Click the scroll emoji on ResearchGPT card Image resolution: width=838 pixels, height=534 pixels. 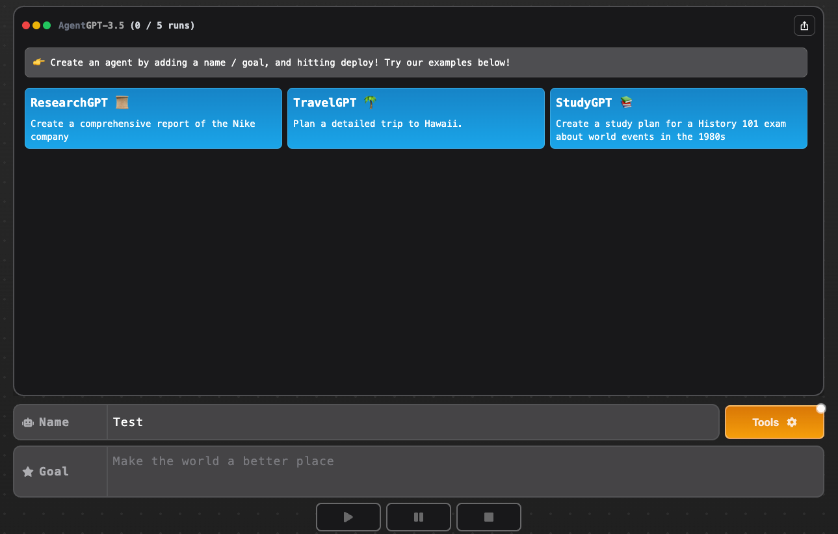click(x=122, y=102)
